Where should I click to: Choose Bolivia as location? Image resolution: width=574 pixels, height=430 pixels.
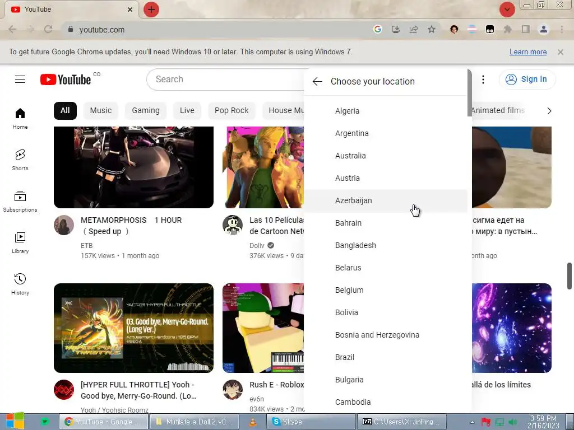tap(386, 312)
